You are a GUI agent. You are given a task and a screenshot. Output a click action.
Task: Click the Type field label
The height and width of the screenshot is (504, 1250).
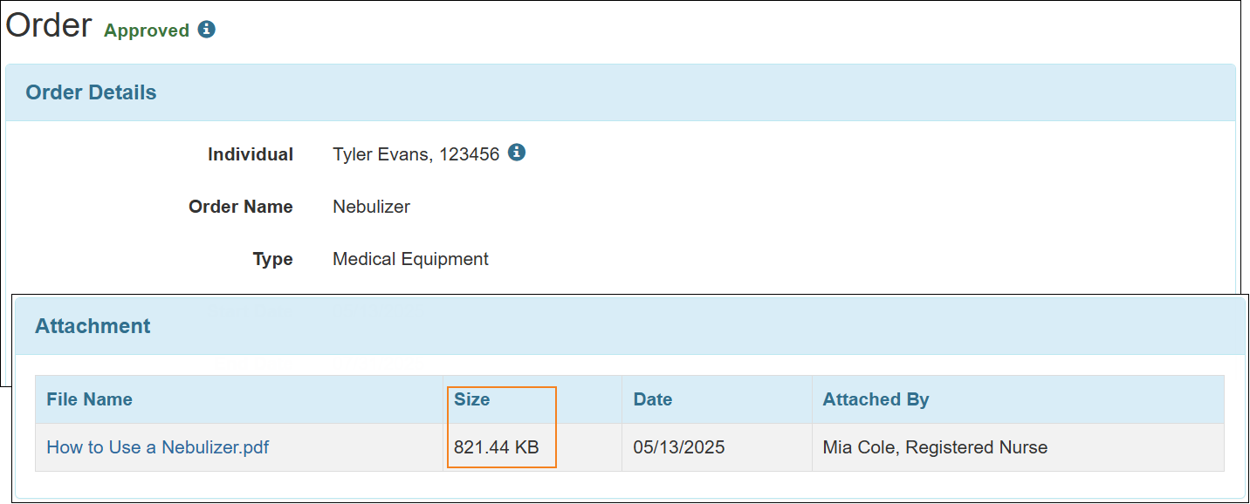(x=273, y=259)
